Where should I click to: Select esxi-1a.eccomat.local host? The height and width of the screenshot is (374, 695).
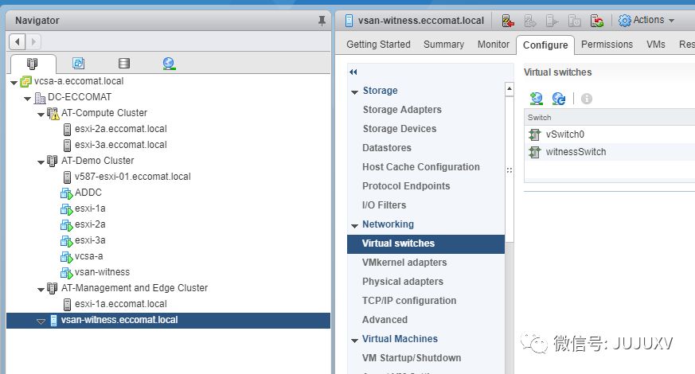coord(120,304)
